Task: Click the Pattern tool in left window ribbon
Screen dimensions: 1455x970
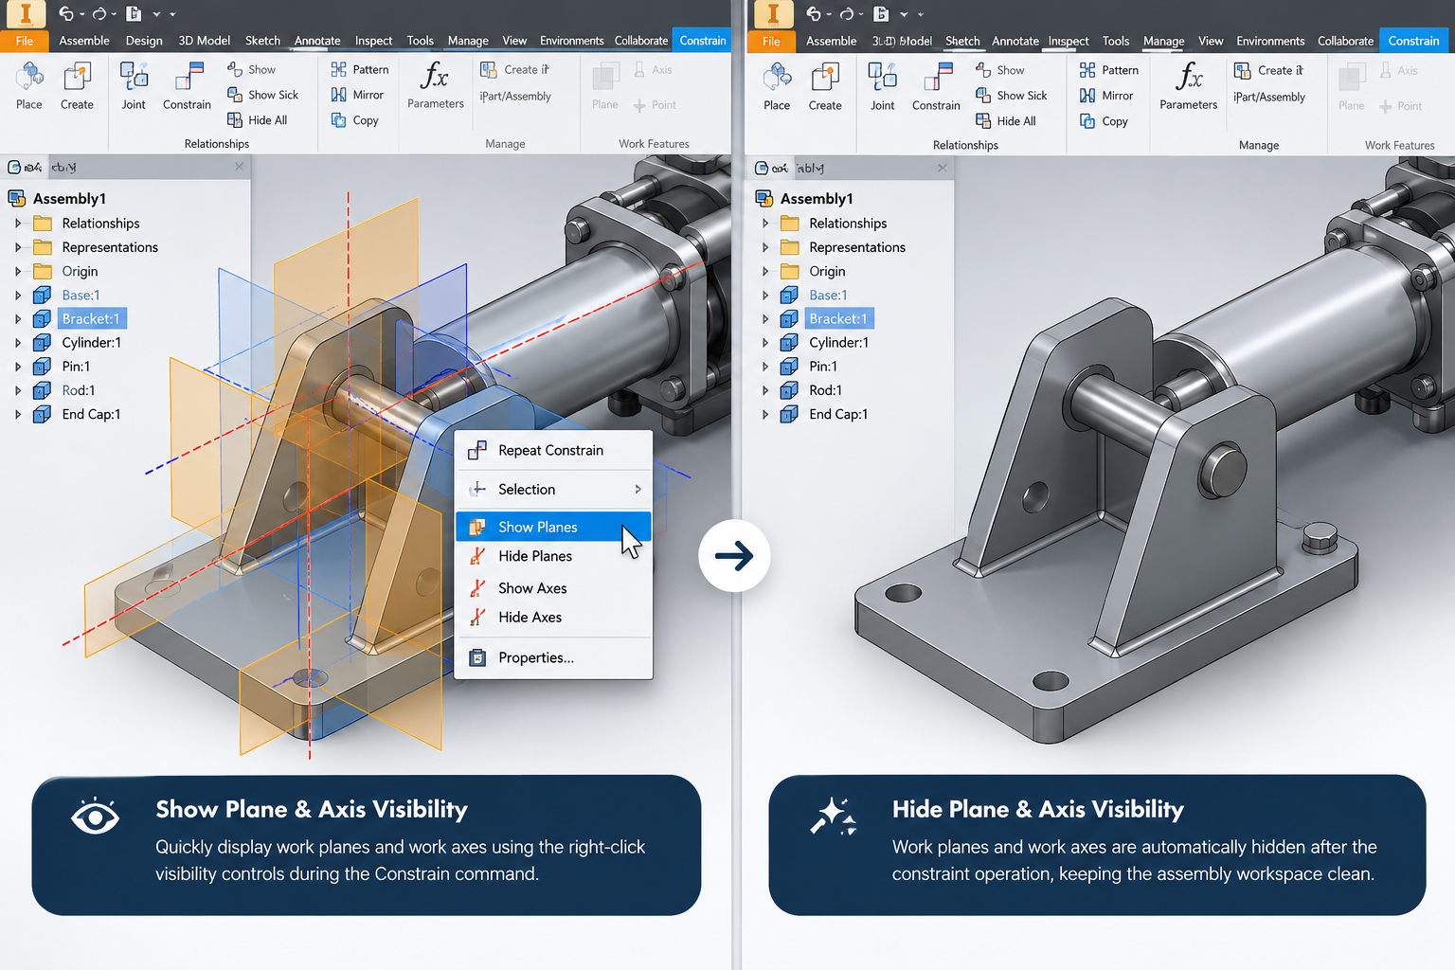Action: tap(360, 69)
